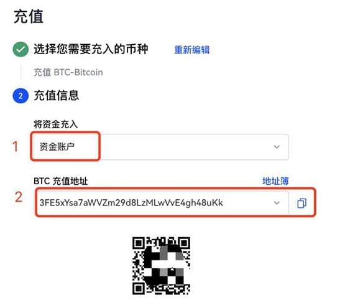This screenshot has width=345, height=300.
Task: Click the 充值信息 step heading
Action: pyautogui.click(x=57, y=95)
